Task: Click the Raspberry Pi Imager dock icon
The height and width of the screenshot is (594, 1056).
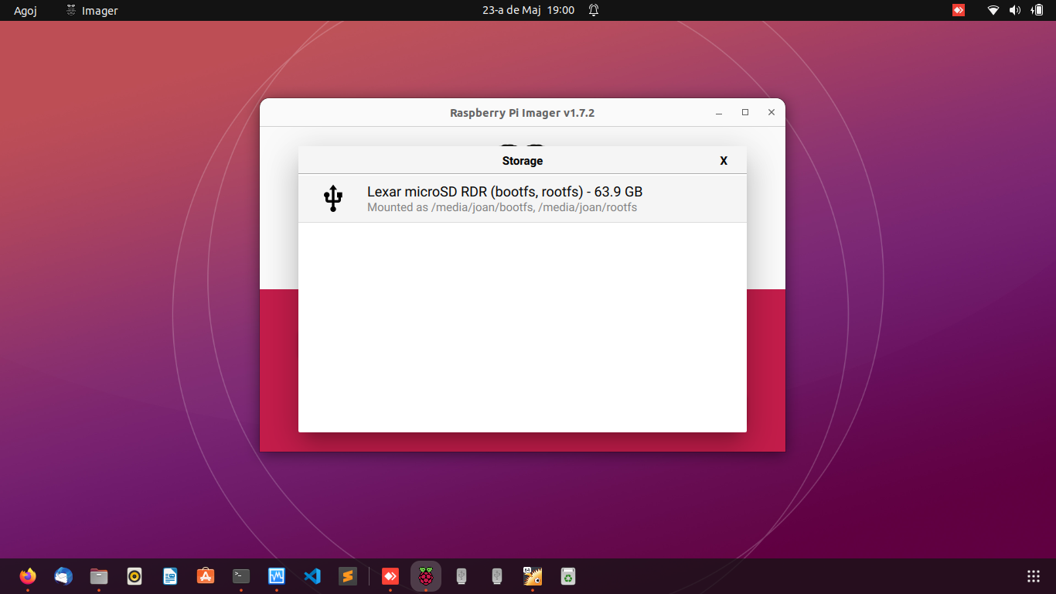Action: (426, 576)
